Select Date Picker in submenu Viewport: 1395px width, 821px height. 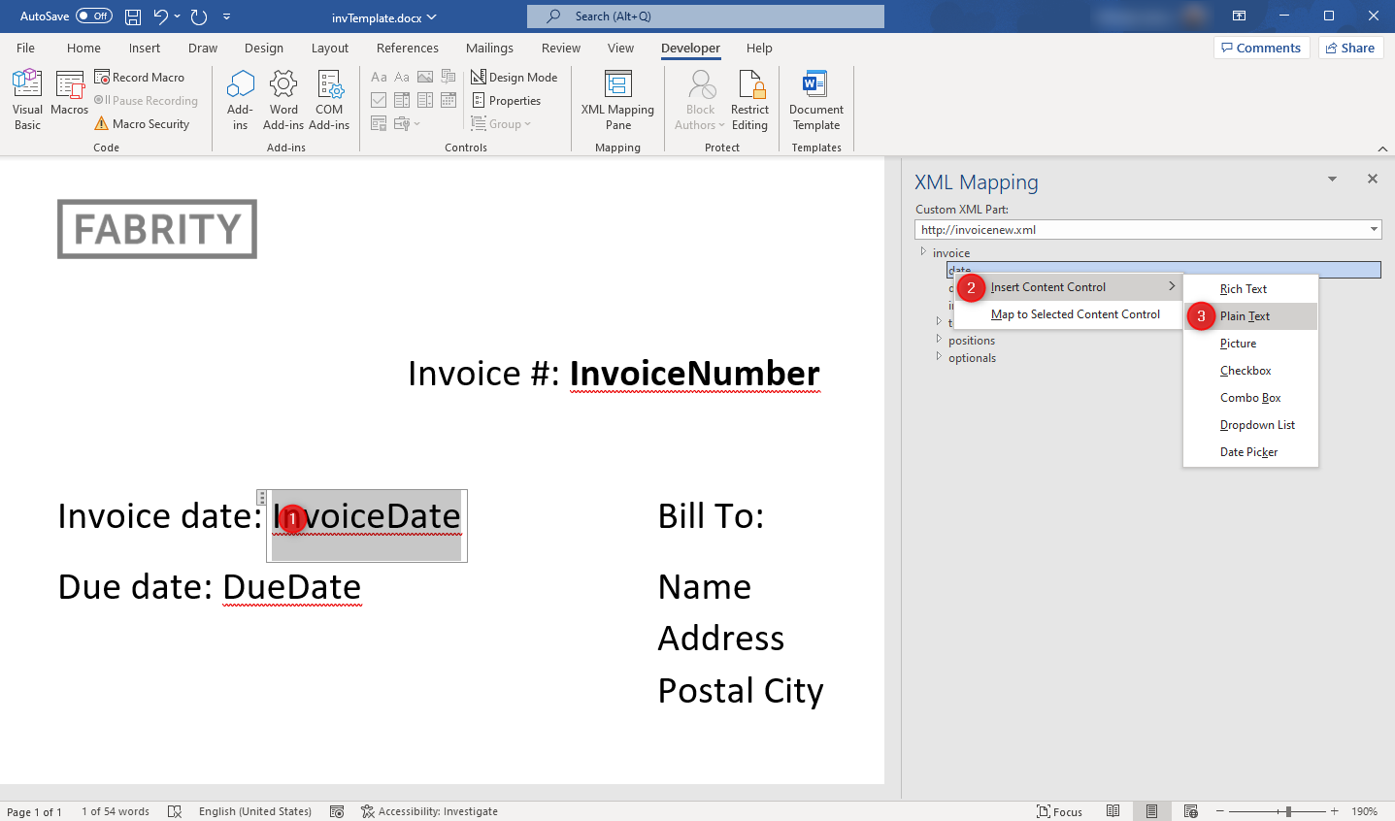pyautogui.click(x=1250, y=452)
